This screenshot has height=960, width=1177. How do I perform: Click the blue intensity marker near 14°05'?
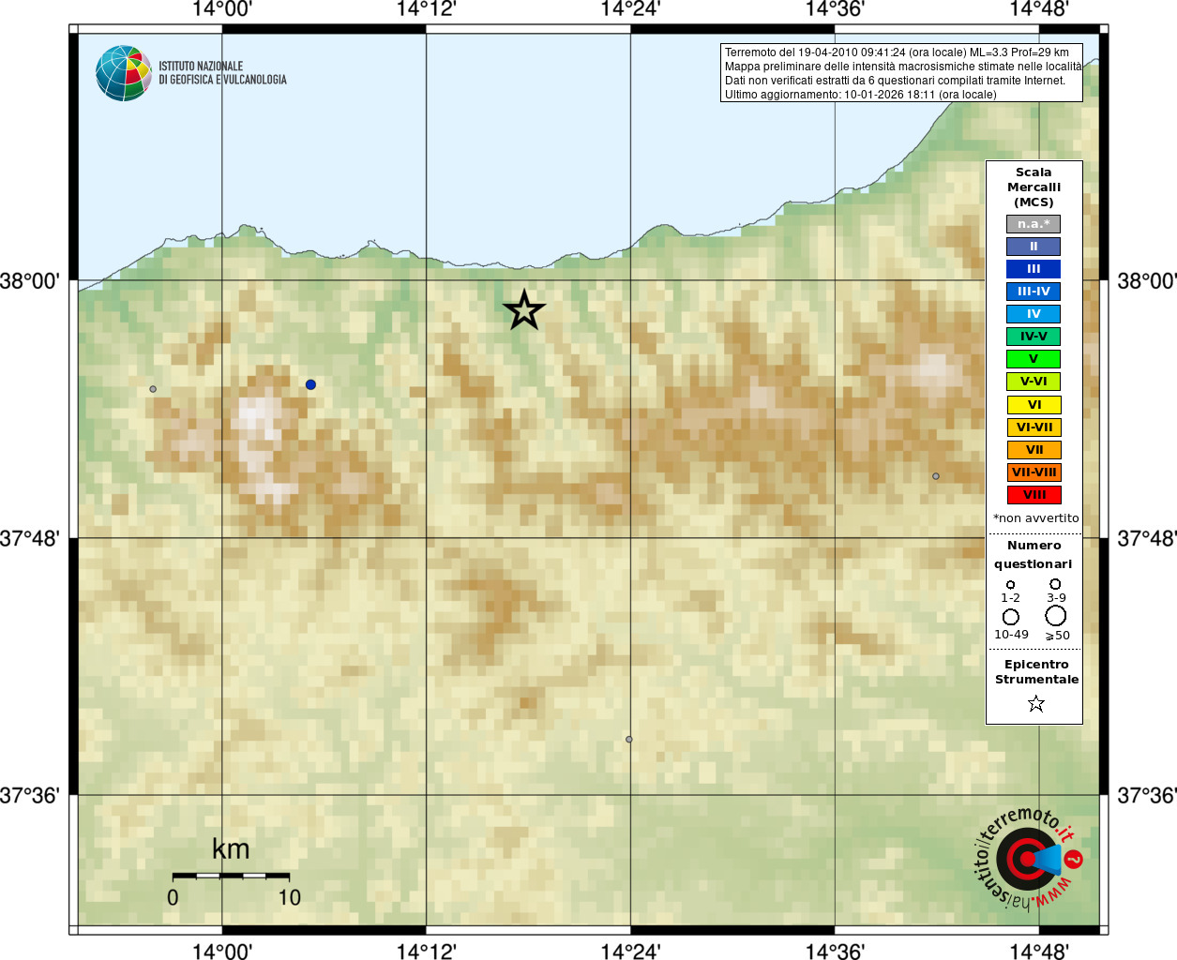(x=310, y=384)
